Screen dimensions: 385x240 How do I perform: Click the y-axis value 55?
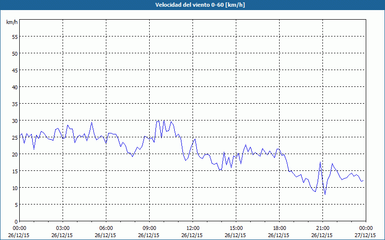[15, 36]
